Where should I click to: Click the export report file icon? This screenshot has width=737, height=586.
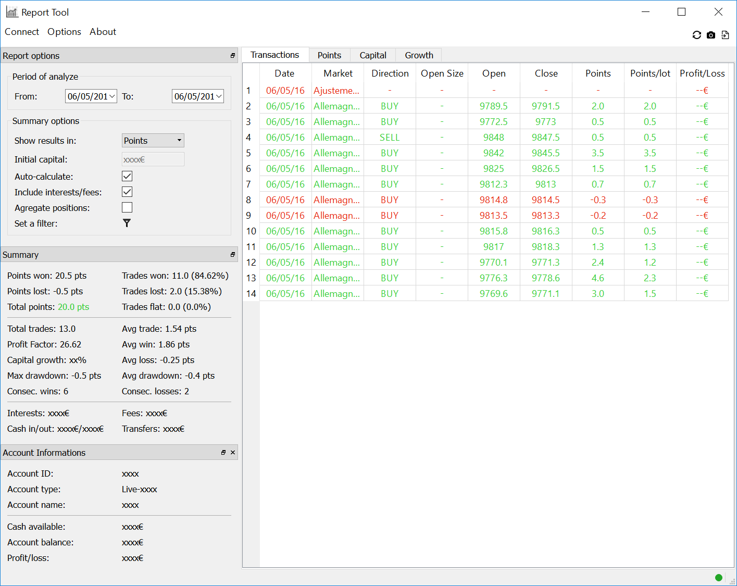pos(725,35)
